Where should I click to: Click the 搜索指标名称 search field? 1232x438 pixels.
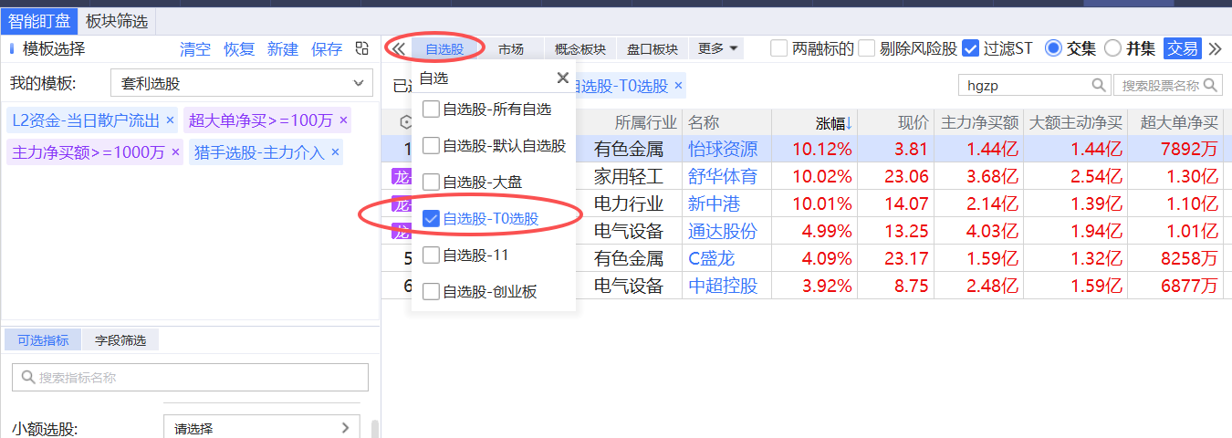click(190, 378)
